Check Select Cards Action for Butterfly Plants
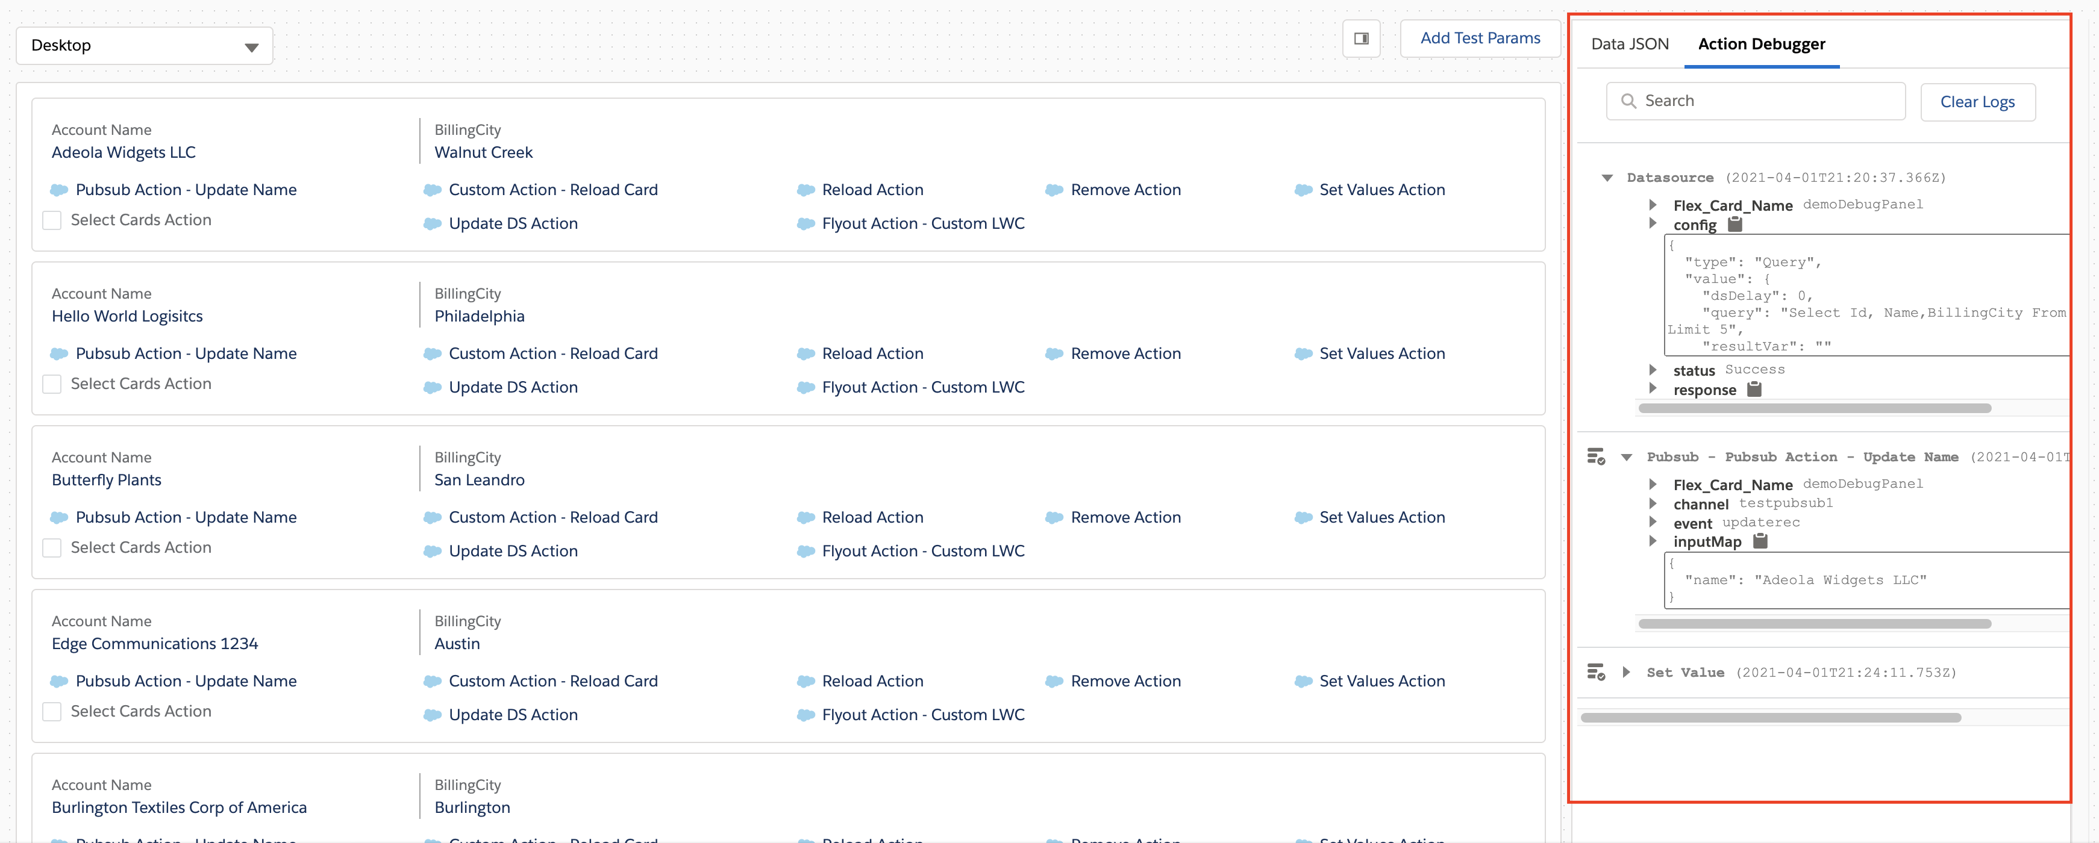 (52, 547)
